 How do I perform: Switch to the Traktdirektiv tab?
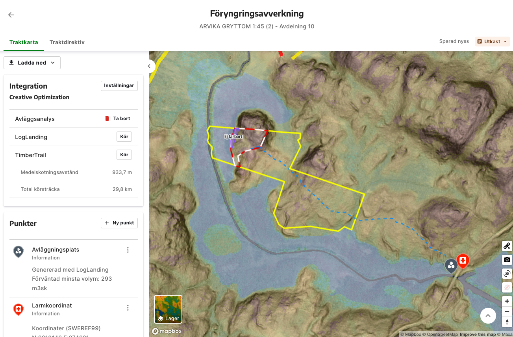[x=67, y=42]
